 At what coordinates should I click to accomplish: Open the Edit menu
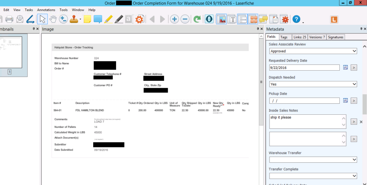(6, 10)
